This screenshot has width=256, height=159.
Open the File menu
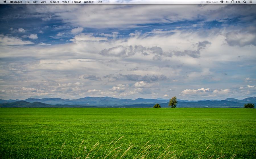click(27, 2)
